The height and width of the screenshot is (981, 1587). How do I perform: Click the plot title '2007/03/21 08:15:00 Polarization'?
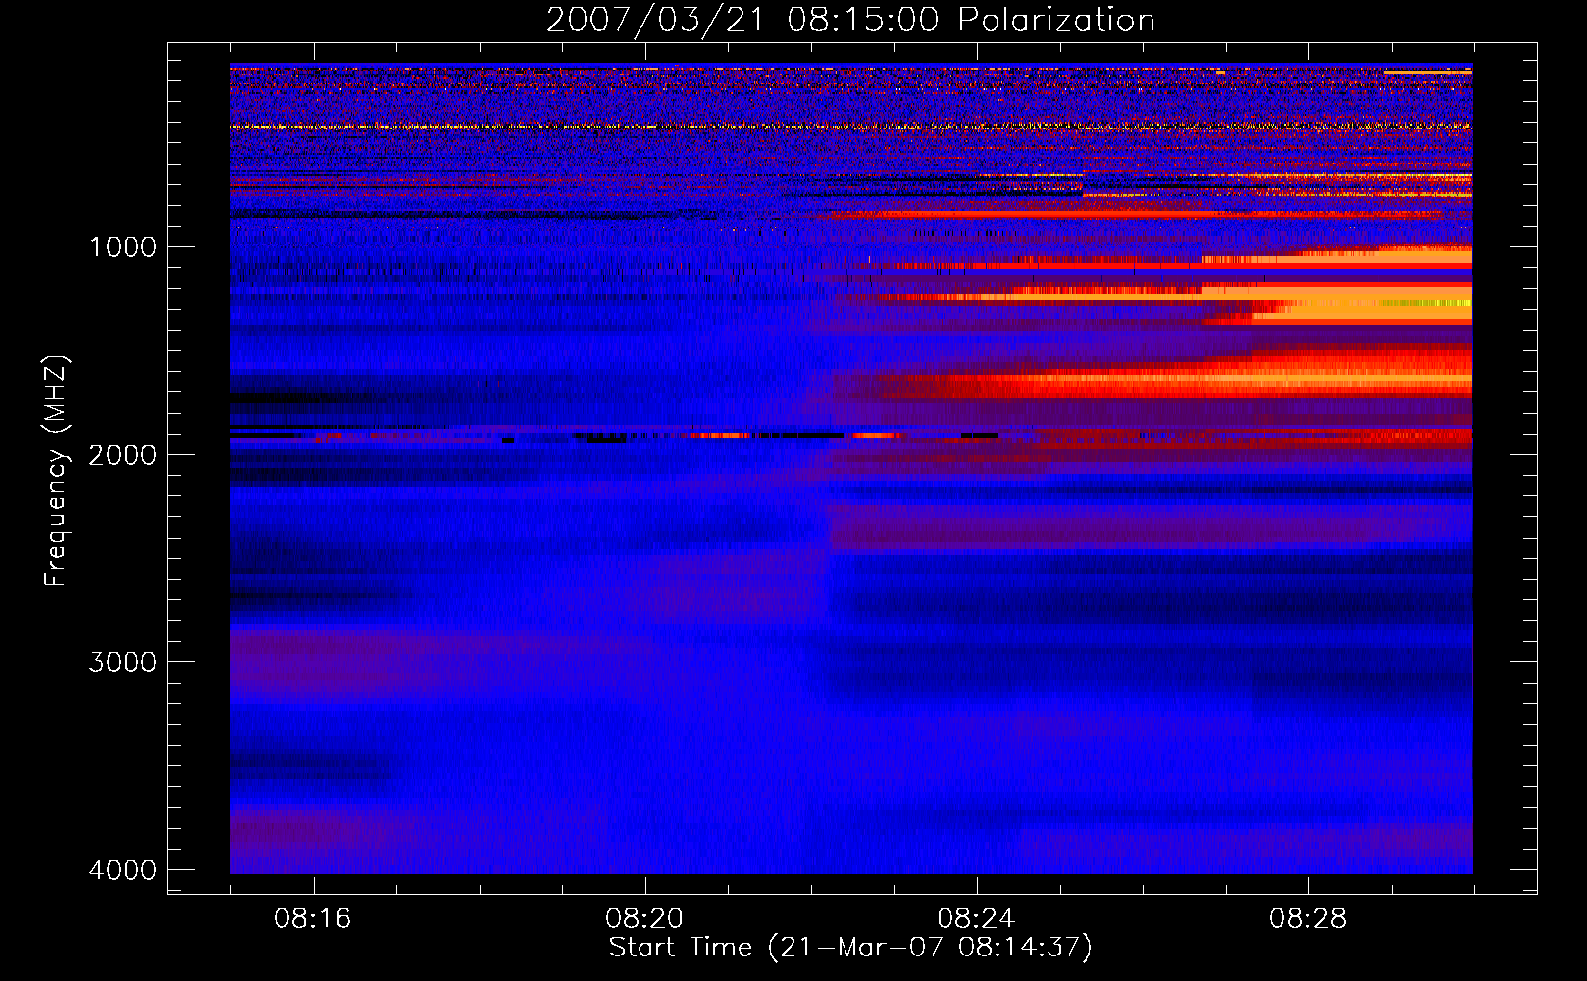point(850,20)
